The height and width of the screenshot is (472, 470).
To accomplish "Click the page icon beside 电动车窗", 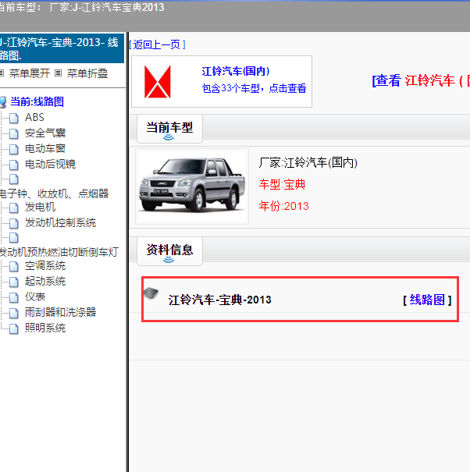I will tap(13, 149).
